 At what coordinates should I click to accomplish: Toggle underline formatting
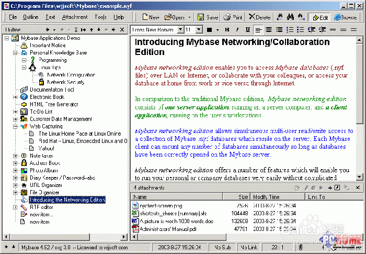click(x=248, y=29)
